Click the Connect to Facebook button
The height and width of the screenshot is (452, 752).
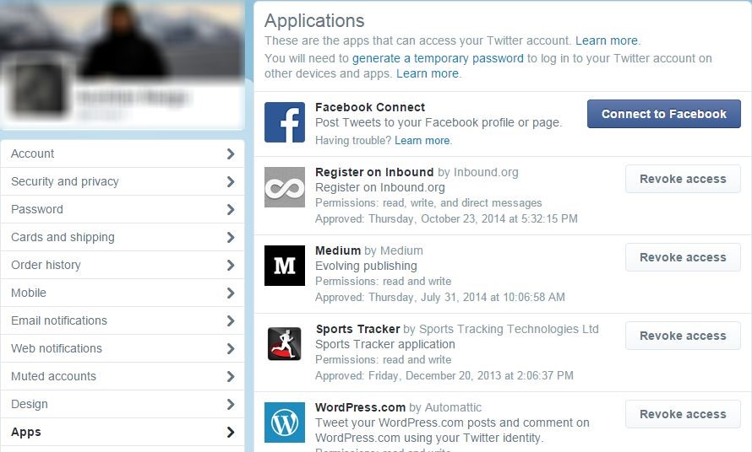[664, 114]
